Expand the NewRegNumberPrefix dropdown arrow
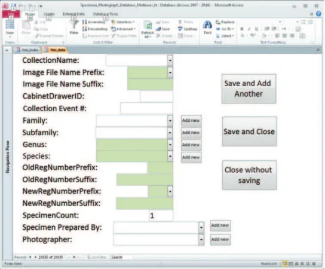325x269 pixels. click(x=170, y=191)
